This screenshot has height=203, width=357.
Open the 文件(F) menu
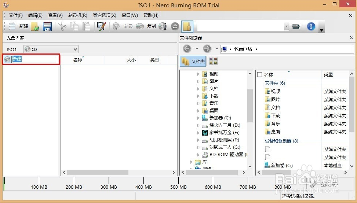16,15
